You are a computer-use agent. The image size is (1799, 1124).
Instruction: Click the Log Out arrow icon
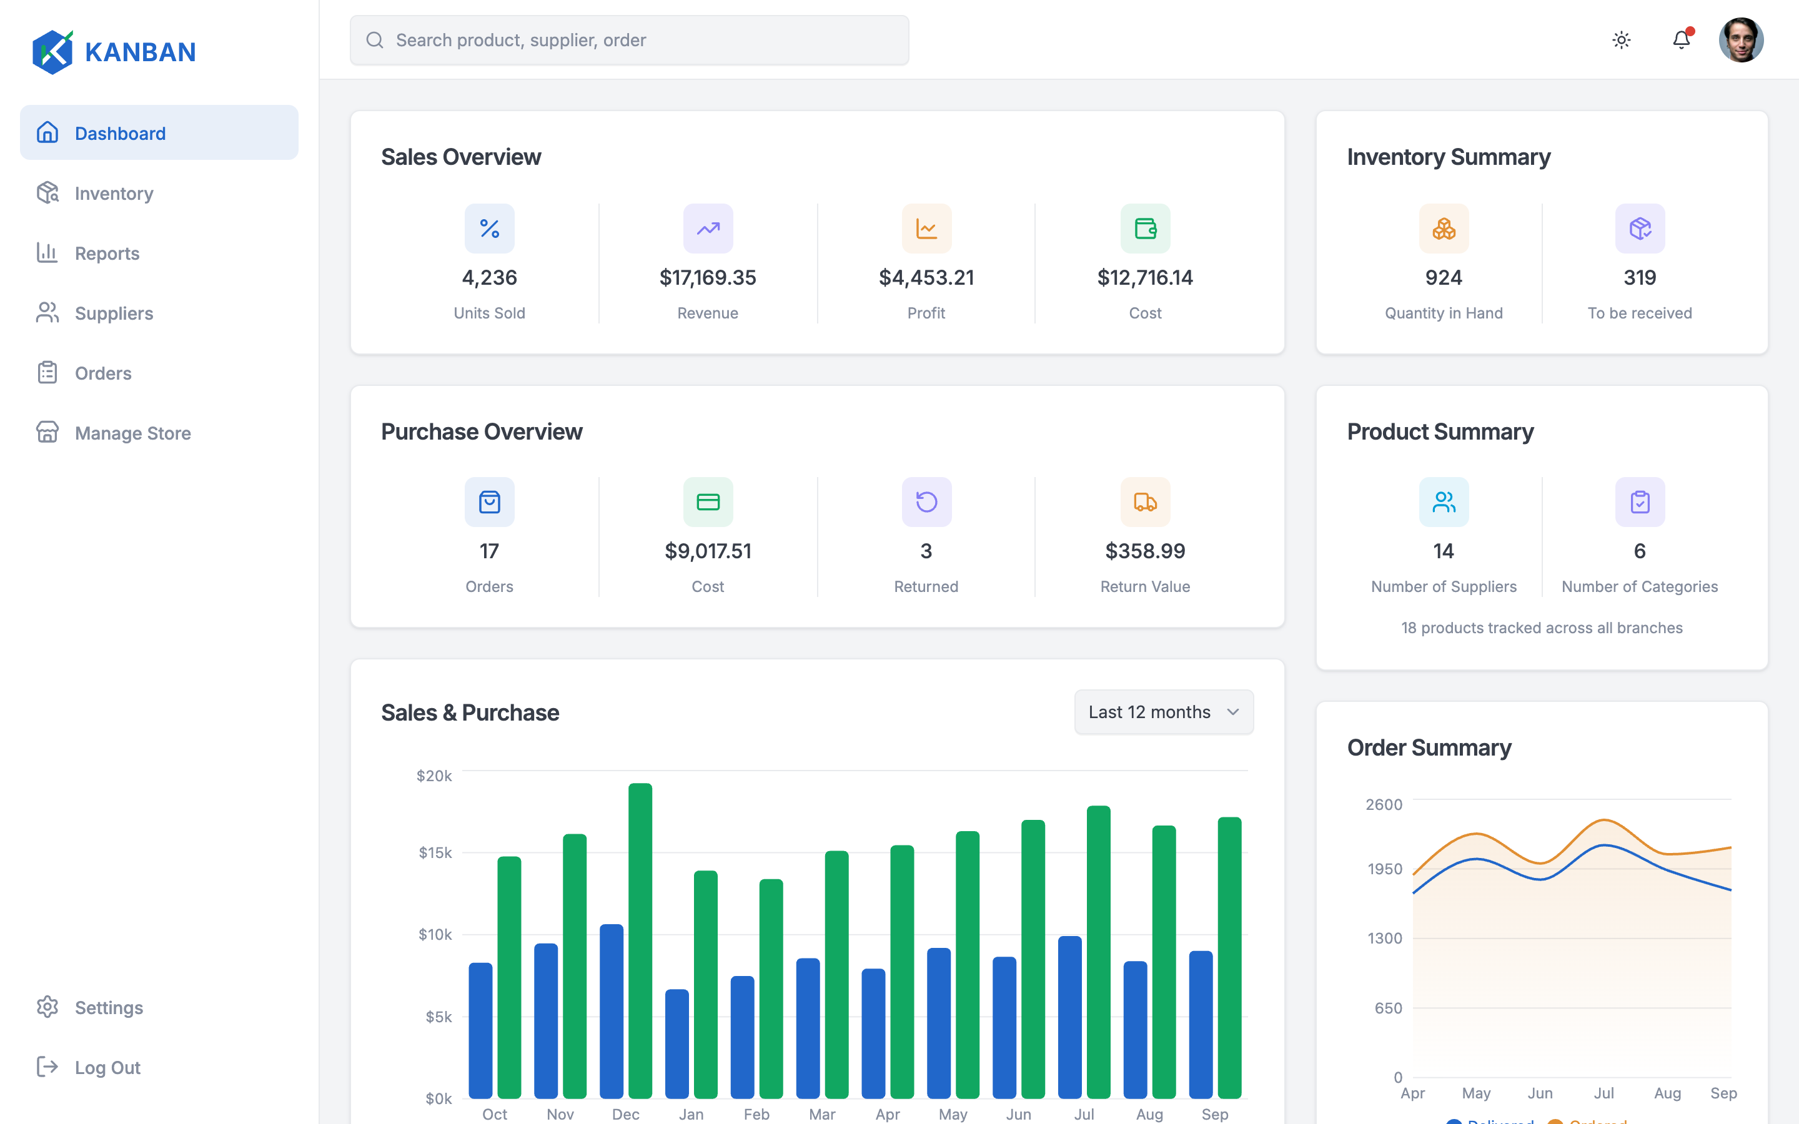pyautogui.click(x=47, y=1067)
